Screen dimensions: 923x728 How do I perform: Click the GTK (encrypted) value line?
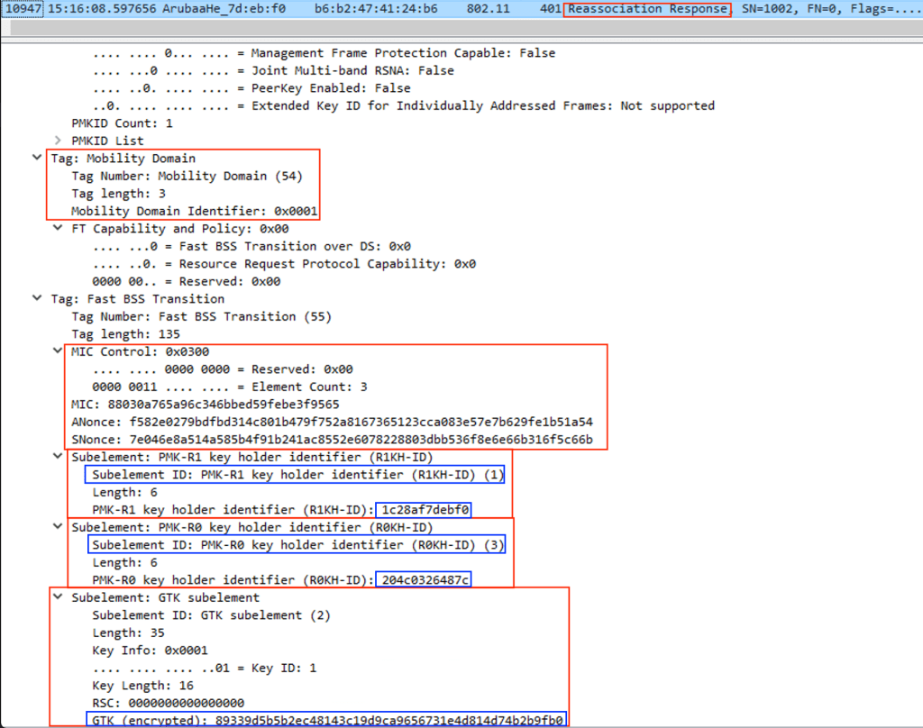[x=328, y=720]
